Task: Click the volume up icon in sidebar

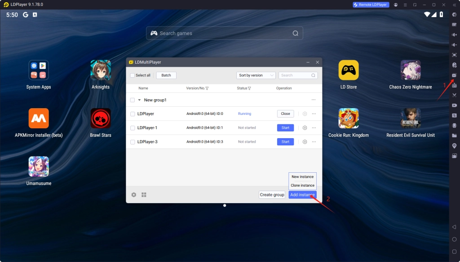Action: click(x=454, y=35)
